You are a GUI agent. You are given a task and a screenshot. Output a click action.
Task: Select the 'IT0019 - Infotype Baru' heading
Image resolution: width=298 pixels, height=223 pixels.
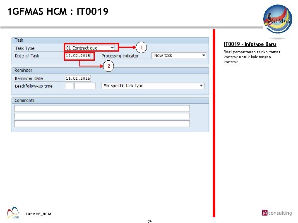pyautogui.click(x=250, y=44)
